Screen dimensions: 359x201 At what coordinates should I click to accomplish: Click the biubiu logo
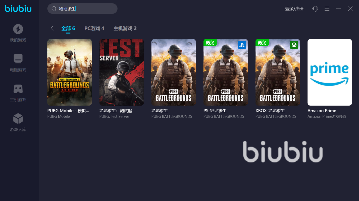(x=18, y=9)
